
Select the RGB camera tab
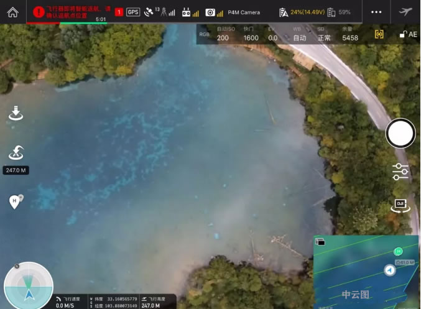(204, 34)
